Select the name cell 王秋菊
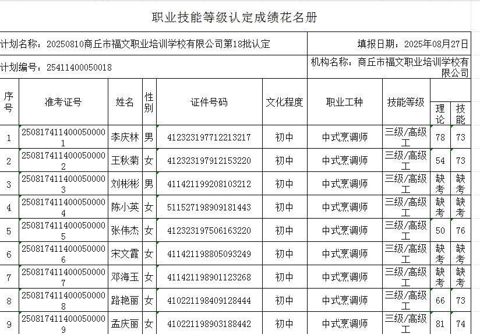This screenshot has height=334, width=480. coord(125,161)
